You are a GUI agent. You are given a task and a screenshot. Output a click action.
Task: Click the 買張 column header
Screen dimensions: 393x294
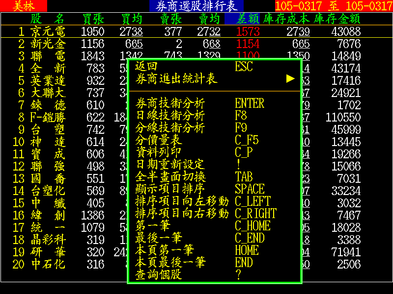point(93,19)
